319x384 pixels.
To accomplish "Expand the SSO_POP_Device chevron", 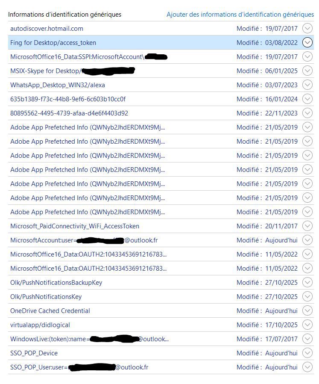I will 307,353.
